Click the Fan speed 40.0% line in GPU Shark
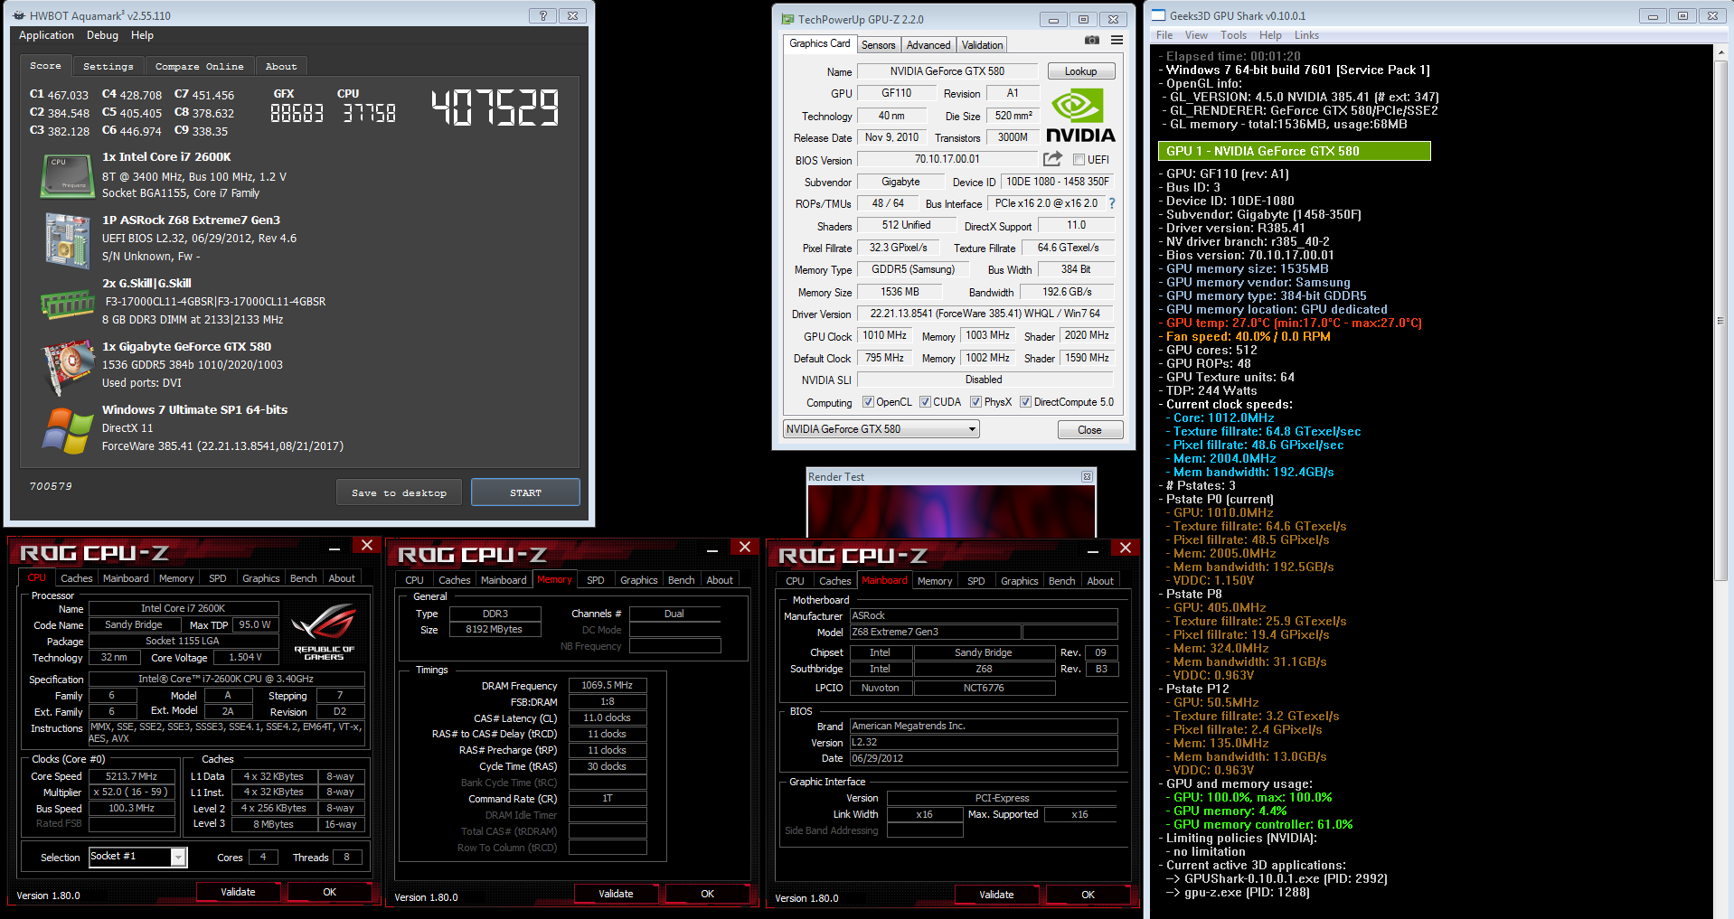This screenshot has height=919, width=1734. tap(1248, 336)
